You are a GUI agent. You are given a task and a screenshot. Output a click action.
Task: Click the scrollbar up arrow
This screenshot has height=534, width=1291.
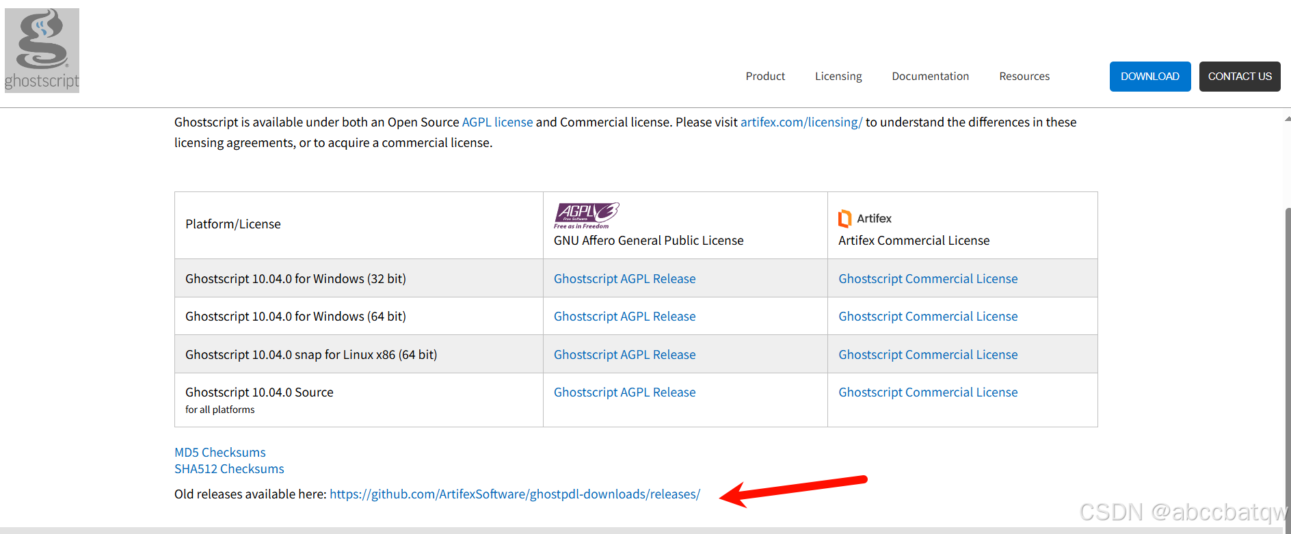(x=1288, y=119)
